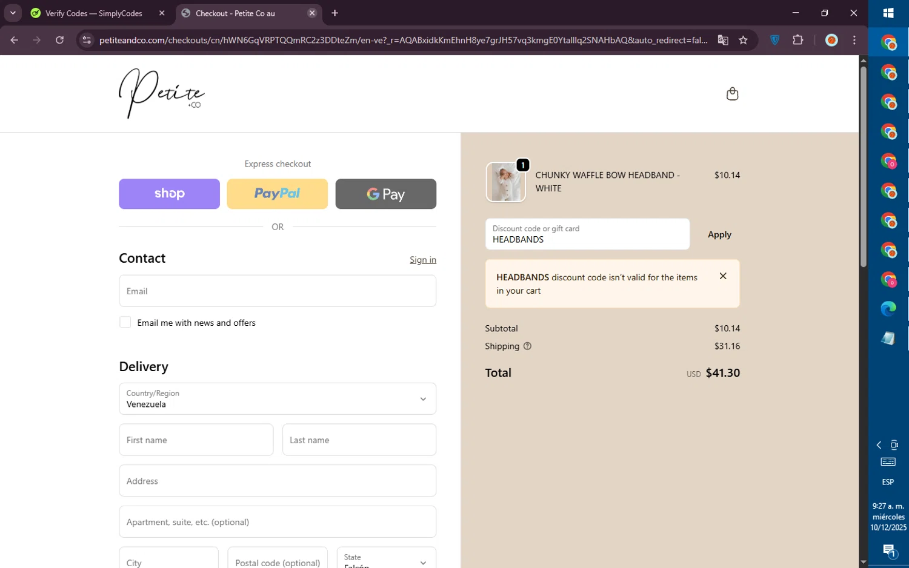909x568 pixels.
Task: Check Email me with news and offers
Action: 125,322
